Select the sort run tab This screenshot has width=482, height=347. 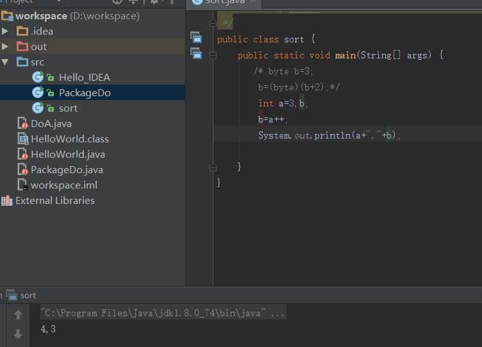pyautogui.click(x=22, y=296)
